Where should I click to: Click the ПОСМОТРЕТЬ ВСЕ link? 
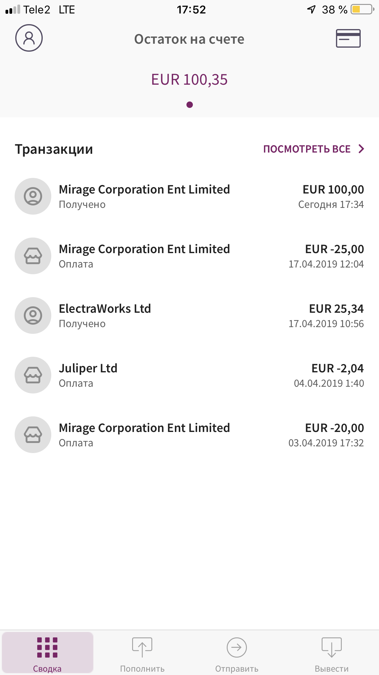[307, 149]
